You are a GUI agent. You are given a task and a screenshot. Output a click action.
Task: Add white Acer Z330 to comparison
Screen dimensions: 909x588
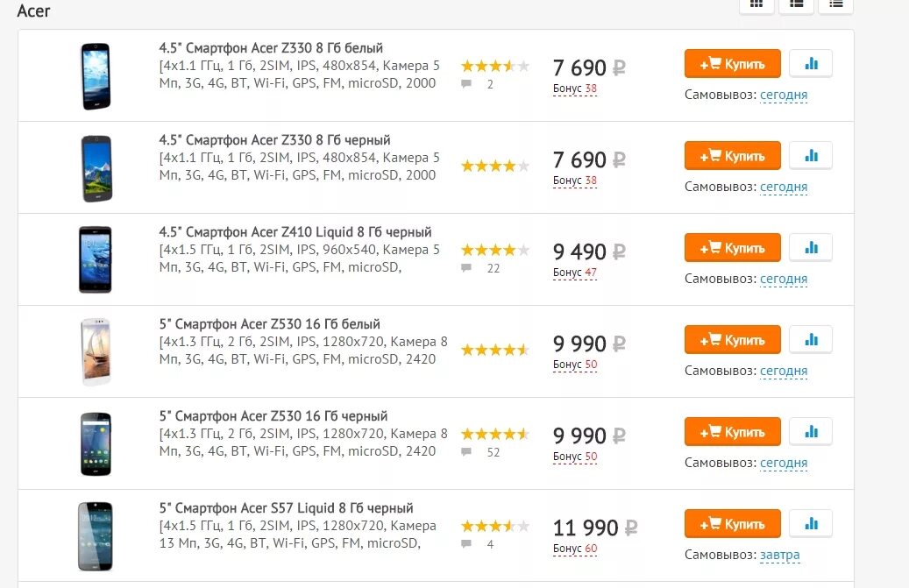pyautogui.click(x=811, y=64)
